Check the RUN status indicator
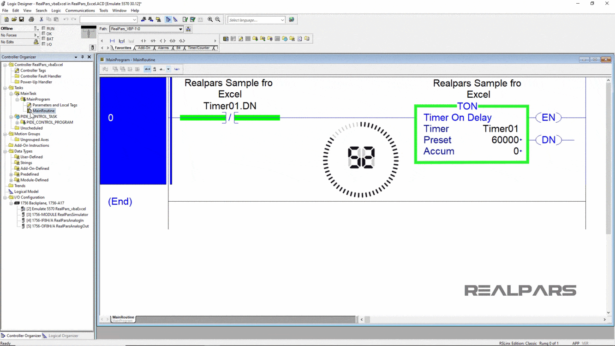Image resolution: width=615 pixels, height=346 pixels. pos(44,28)
